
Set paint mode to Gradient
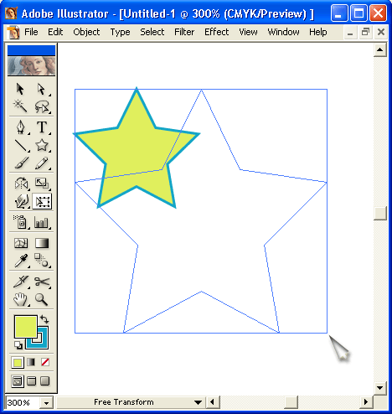point(31,362)
